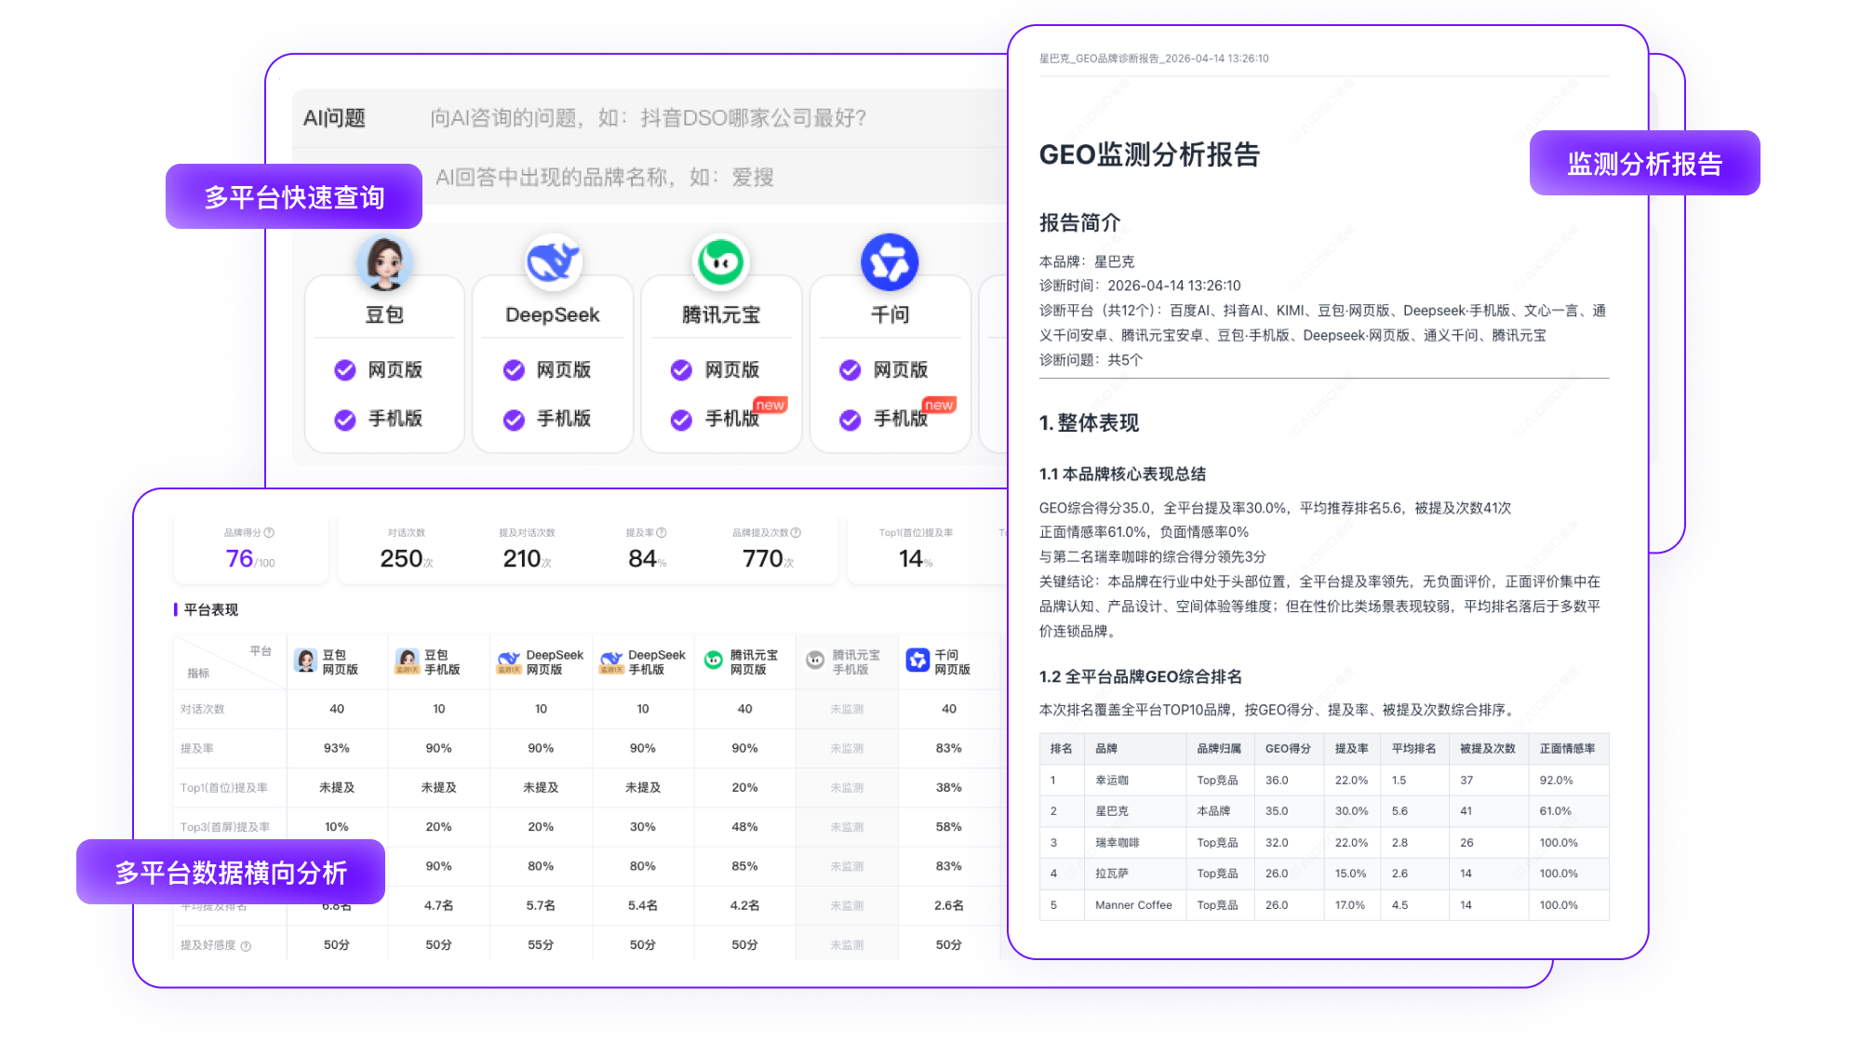Enable the new 手机版 option for 千问

click(x=849, y=420)
